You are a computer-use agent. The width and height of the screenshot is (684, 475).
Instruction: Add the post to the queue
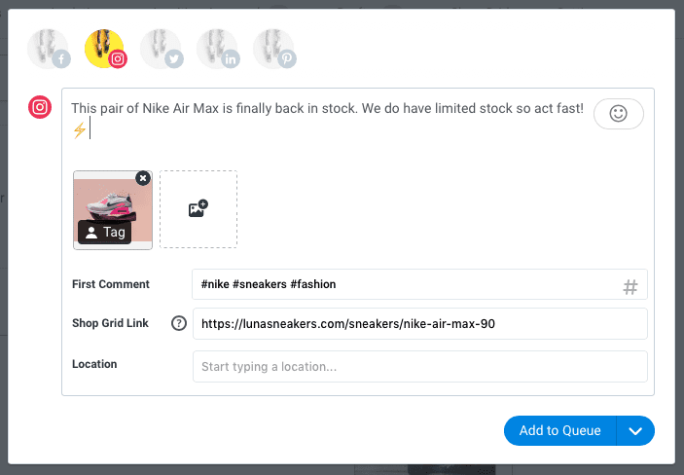560,431
